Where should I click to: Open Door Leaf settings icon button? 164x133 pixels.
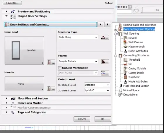pos(51,62)
